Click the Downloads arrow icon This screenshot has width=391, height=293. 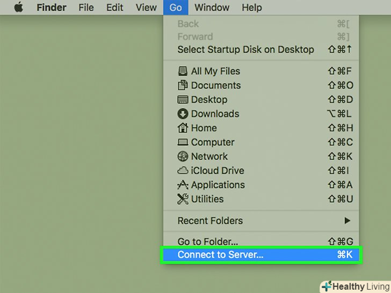coord(183,114)
